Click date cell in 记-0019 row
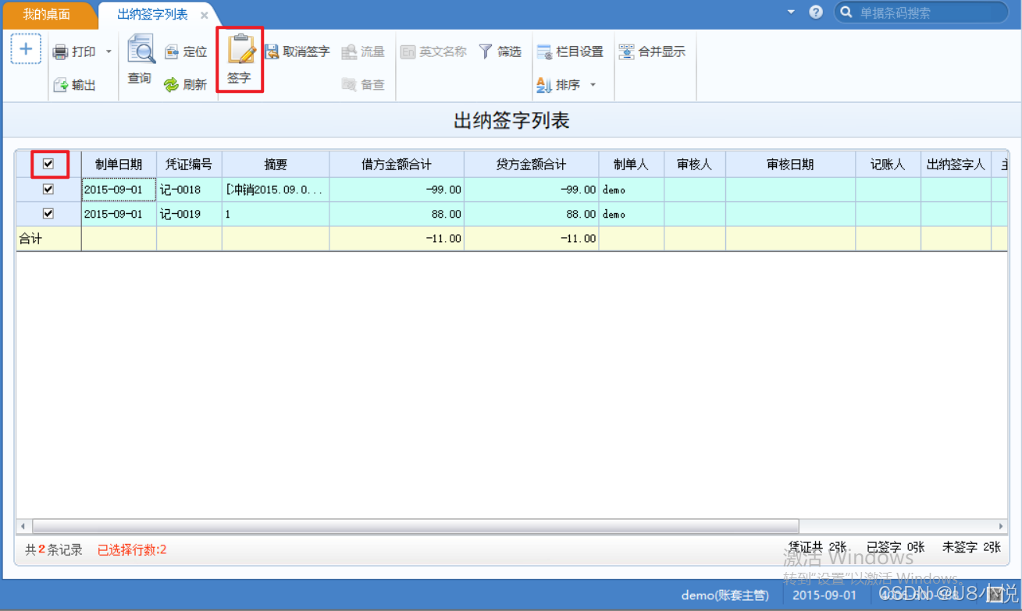 click(x=119, y=214)
